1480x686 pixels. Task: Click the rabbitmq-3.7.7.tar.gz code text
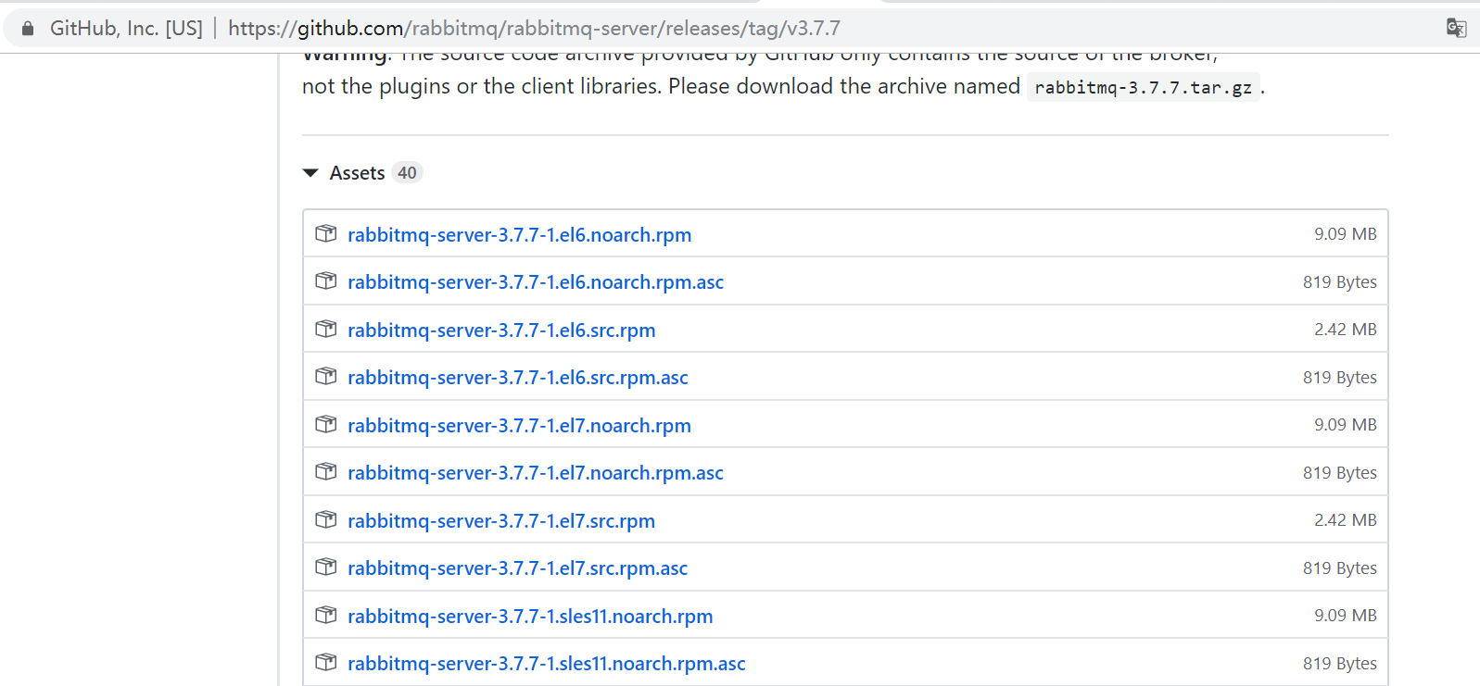click(x=1143, y=87)
